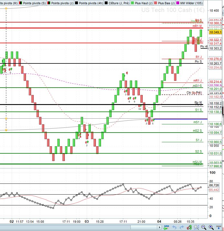Click the 18 060,5 price label
The width and height of the screenshot is (224, 231).
215,142
